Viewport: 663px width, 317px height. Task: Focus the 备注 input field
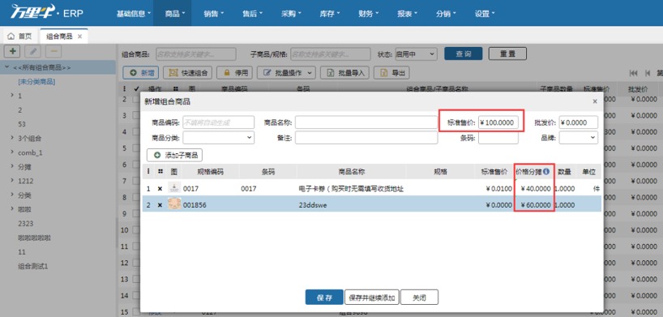[x=366, y=138]
